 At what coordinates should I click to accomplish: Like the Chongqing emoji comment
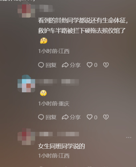point(89,117)
